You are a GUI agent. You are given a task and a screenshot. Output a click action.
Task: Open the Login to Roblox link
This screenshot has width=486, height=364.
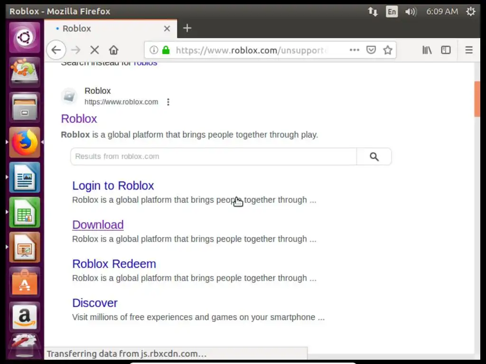coord(113,185)
